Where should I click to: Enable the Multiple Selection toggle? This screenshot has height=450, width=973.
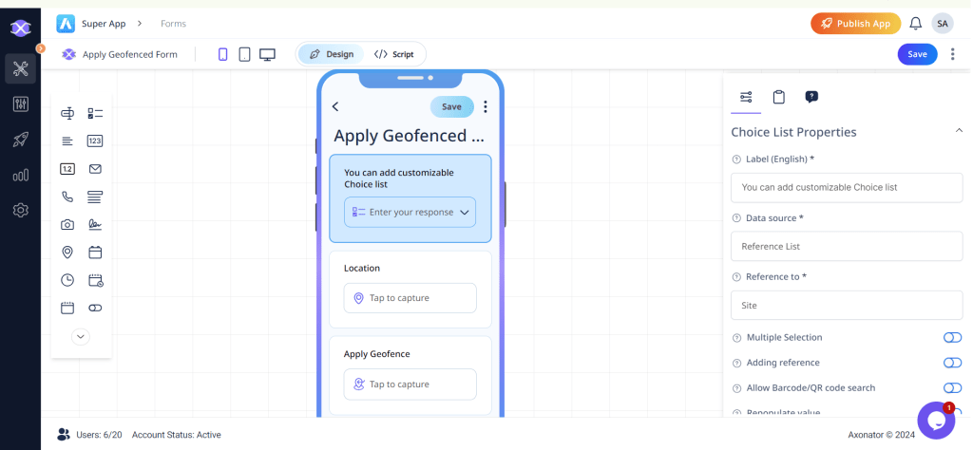point(951,338)
